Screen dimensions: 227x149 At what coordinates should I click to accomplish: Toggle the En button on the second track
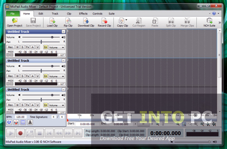45,76
